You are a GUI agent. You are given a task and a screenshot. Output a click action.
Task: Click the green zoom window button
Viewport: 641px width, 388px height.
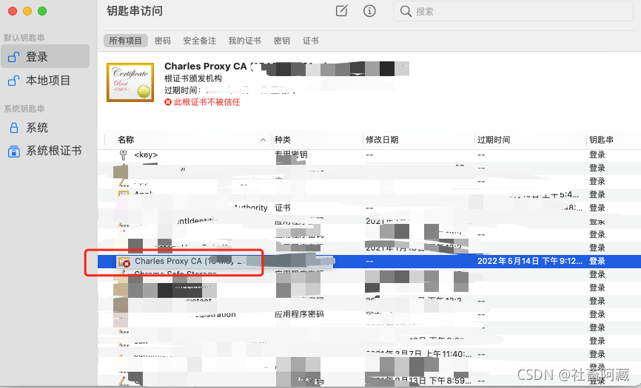point(42,11)
